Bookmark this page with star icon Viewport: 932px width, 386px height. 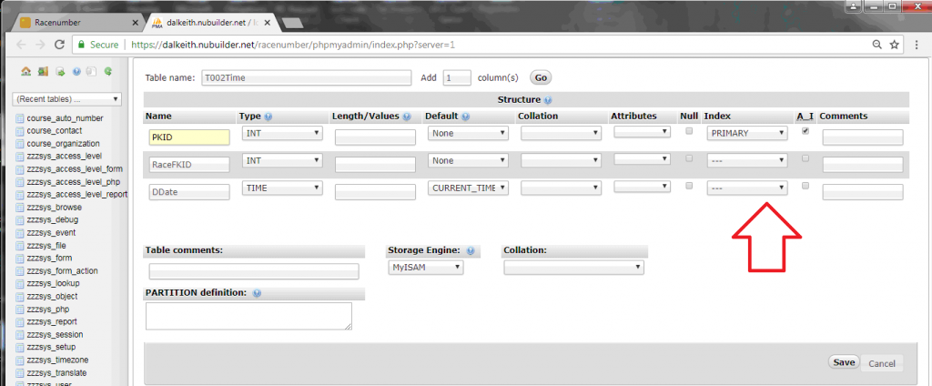coord(894,45)
